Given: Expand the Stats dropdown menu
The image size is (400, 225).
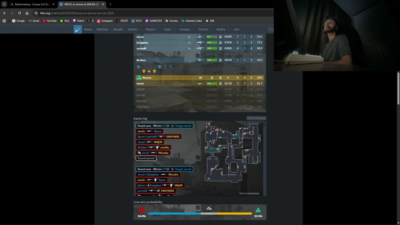Looking at the screenshot, I should click(169, 29).
